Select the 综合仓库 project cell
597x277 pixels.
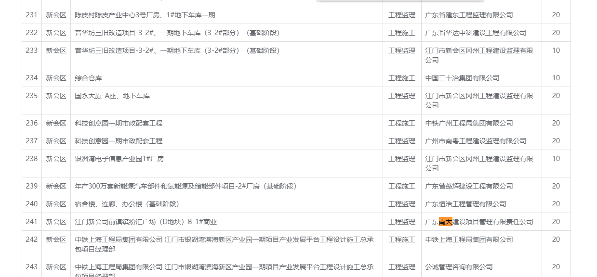tap(88, 78)
